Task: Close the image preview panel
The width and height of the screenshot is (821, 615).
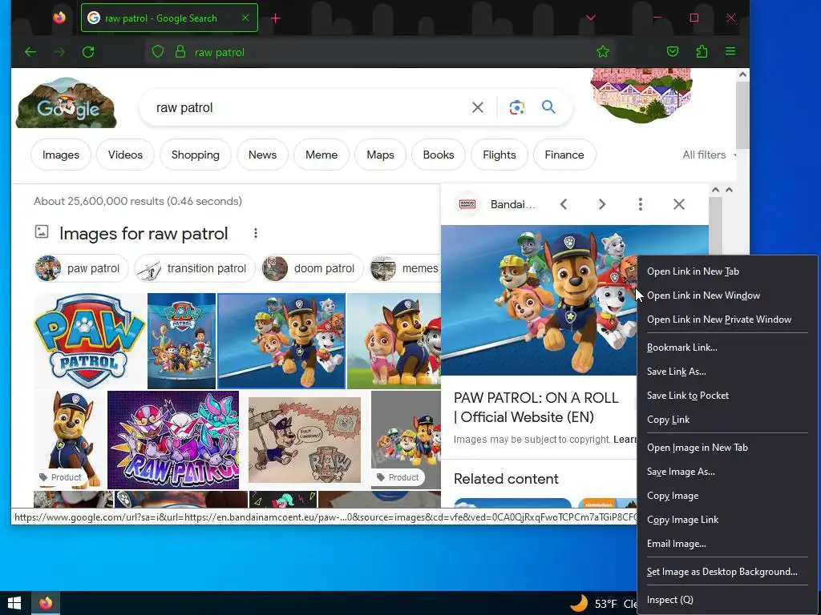Action: (678, 204)
